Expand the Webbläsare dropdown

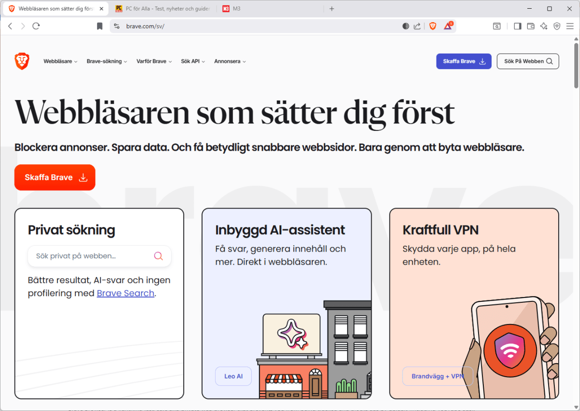(60, 61)
